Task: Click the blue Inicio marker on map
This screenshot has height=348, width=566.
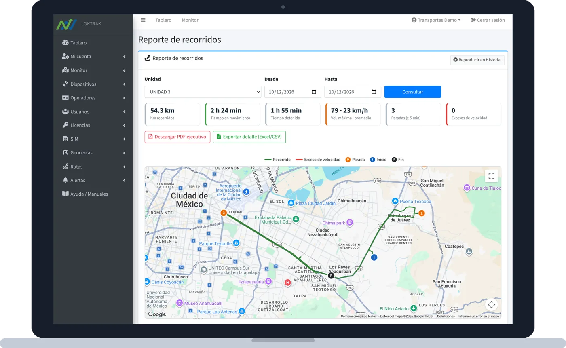Action: tap(374, 257)
